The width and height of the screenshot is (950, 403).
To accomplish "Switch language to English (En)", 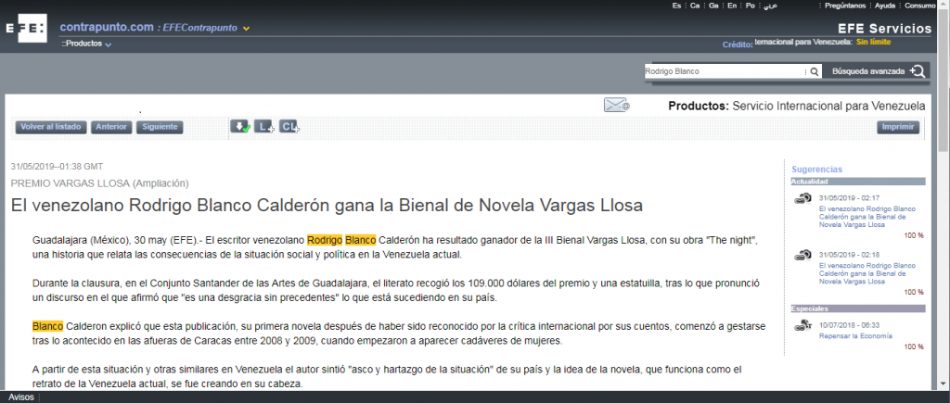I will point(732,6).
